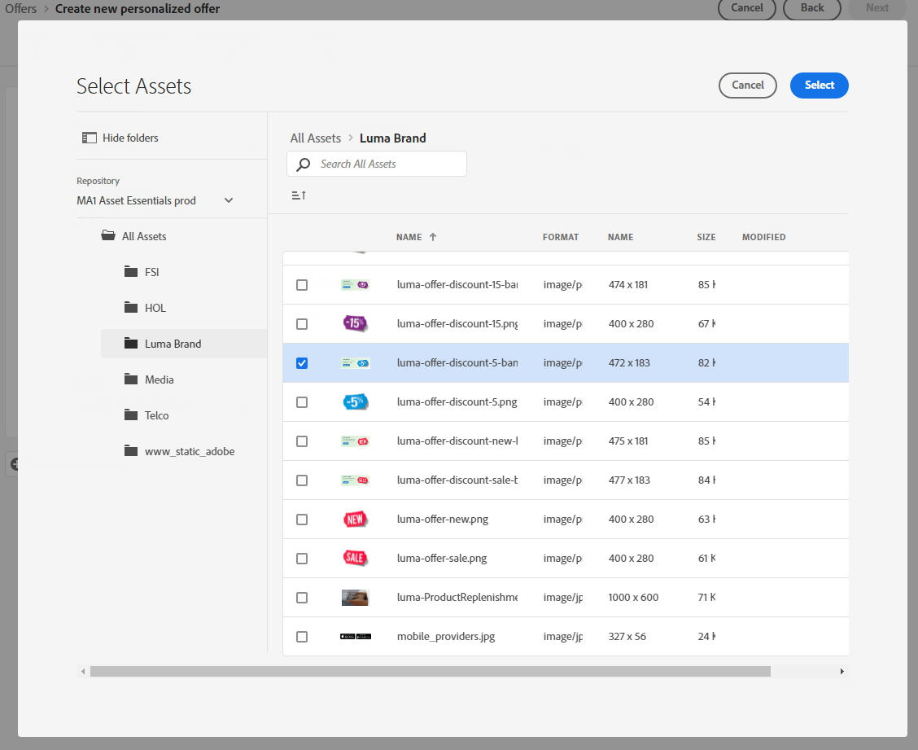Click the horizontal scrollbar thumb
Screen dimensions: 918x750
click(x=431, y=672)
